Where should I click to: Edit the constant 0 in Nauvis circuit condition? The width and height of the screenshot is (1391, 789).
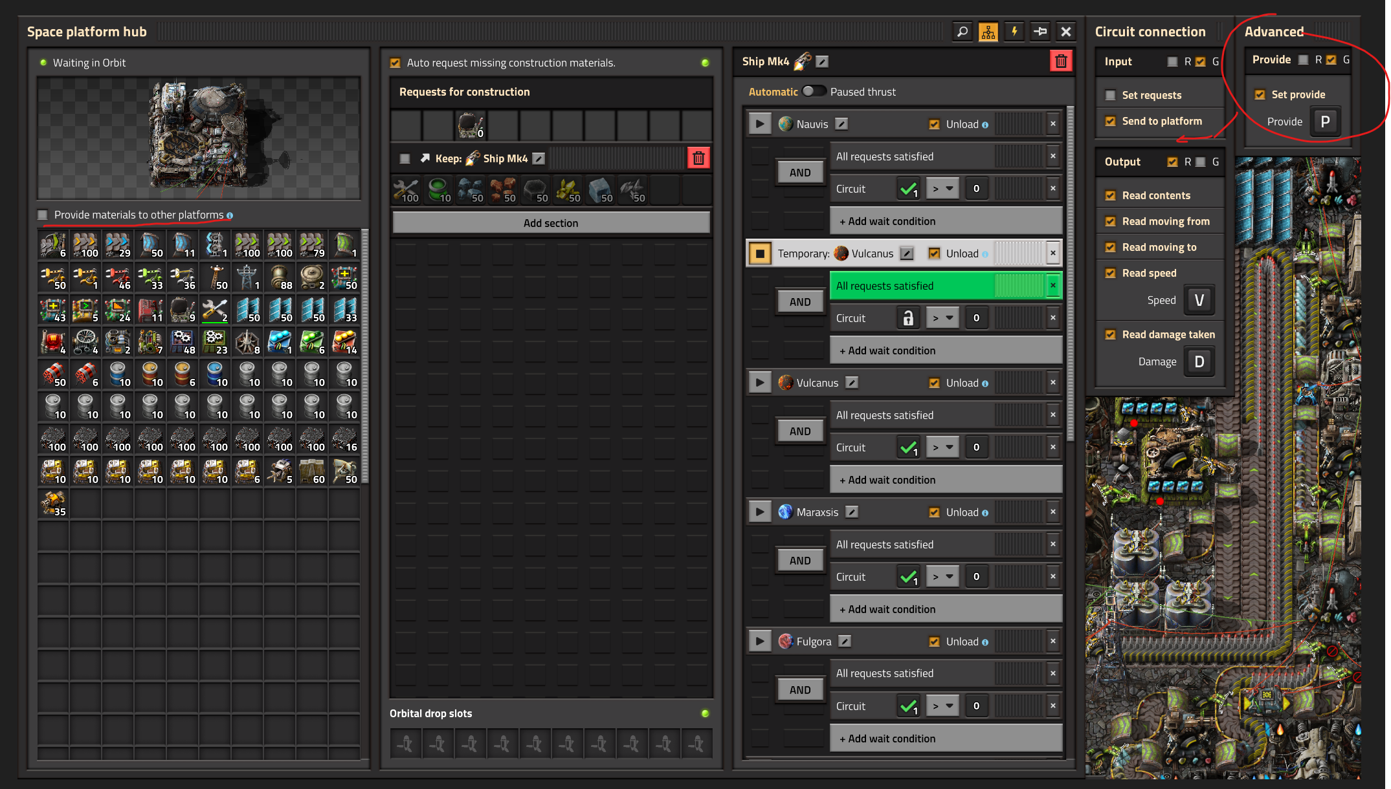pyautogui.click(x=976, y=189)
